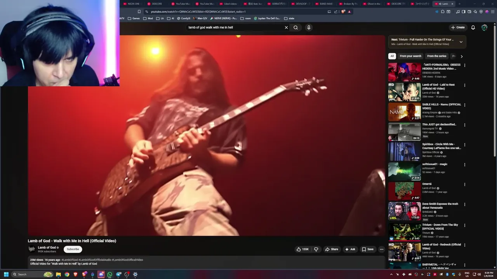
Task: Open options for OBSESS HEDERA video
Action: point(464,65)
